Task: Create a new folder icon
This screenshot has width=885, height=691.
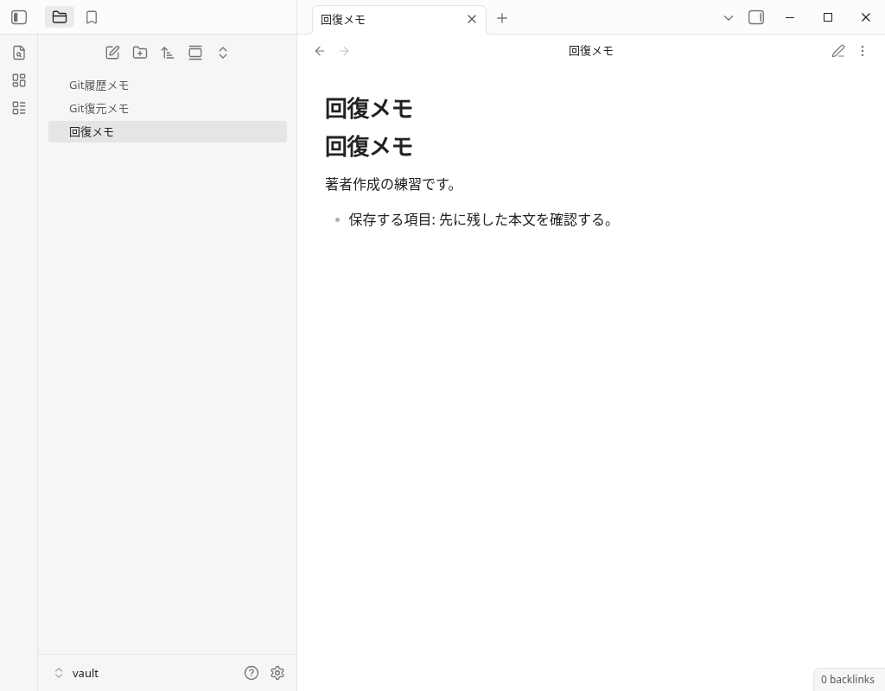Action: click(x=140, y=53)
